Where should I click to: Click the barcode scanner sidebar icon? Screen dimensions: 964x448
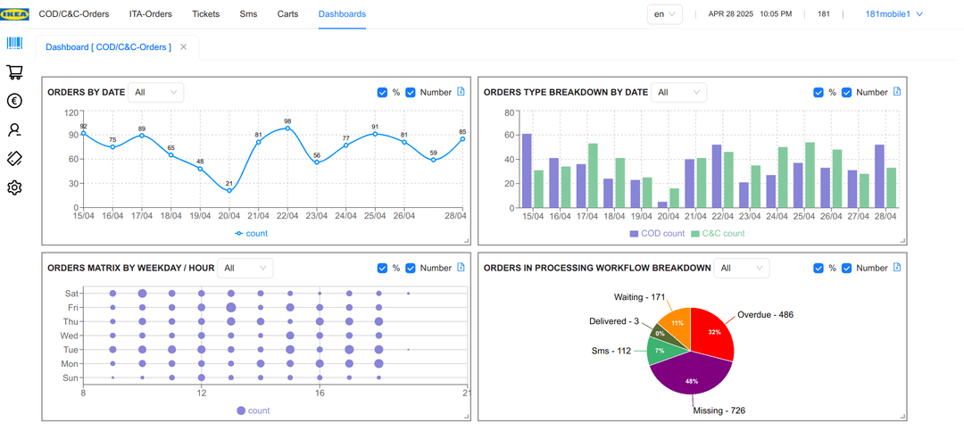15,43
